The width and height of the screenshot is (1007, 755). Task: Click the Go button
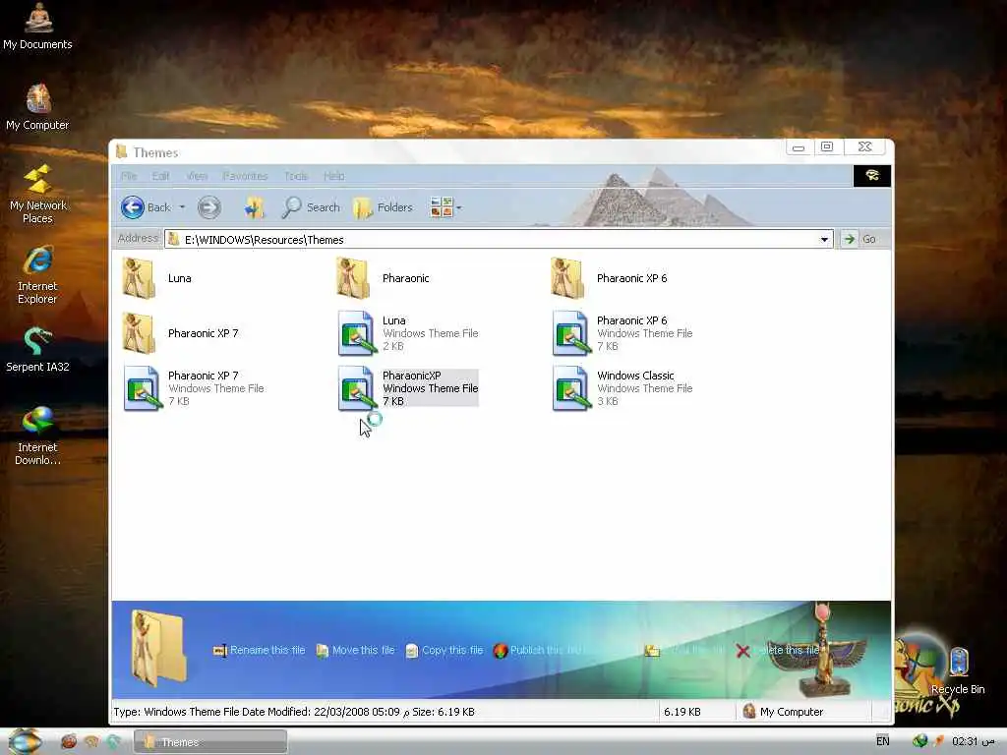(x=860, y=240)
